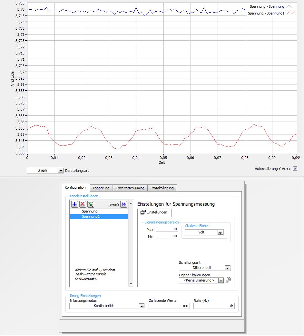
Task: Click the green channel-to-code icon
Action: [91, 204]
